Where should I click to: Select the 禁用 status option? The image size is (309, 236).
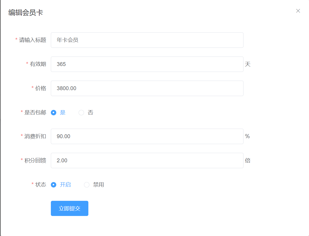pos(94,185)
